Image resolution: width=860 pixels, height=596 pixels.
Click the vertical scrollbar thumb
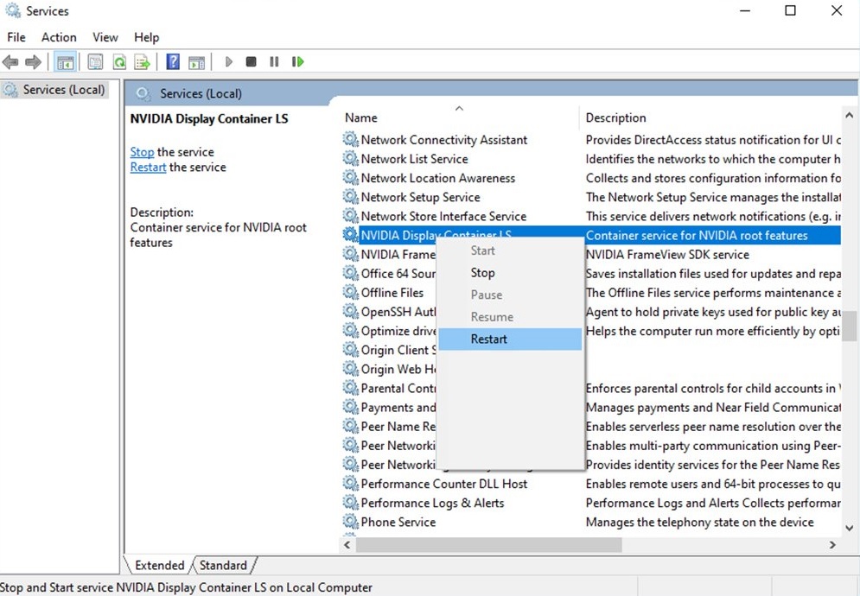849,326
